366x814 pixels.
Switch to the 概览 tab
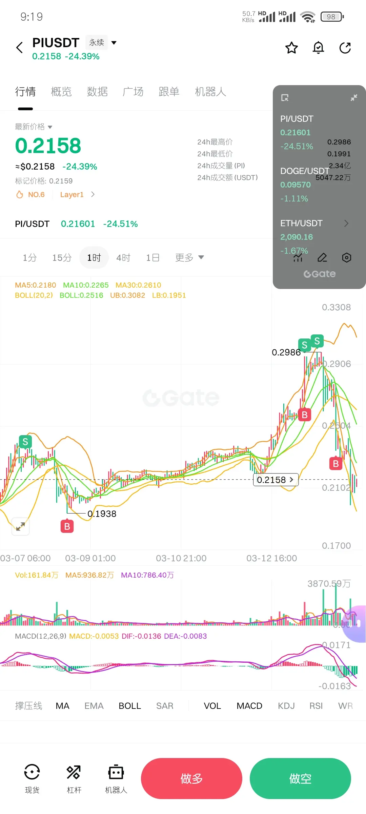[61, 92]
